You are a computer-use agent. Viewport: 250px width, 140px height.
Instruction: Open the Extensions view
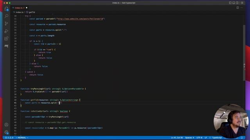coord(6,38)
